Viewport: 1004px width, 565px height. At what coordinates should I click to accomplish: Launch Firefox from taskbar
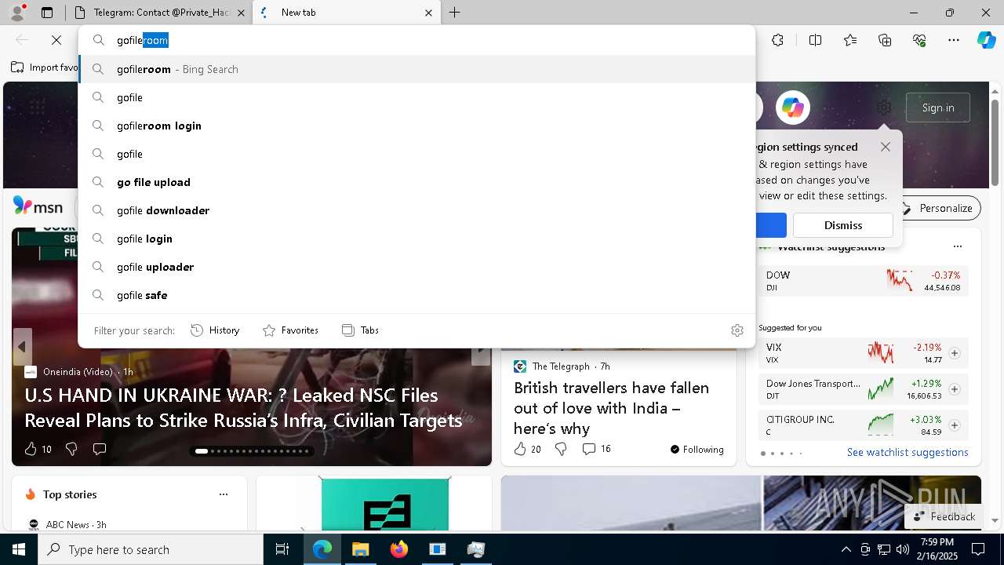coord(398,549)
